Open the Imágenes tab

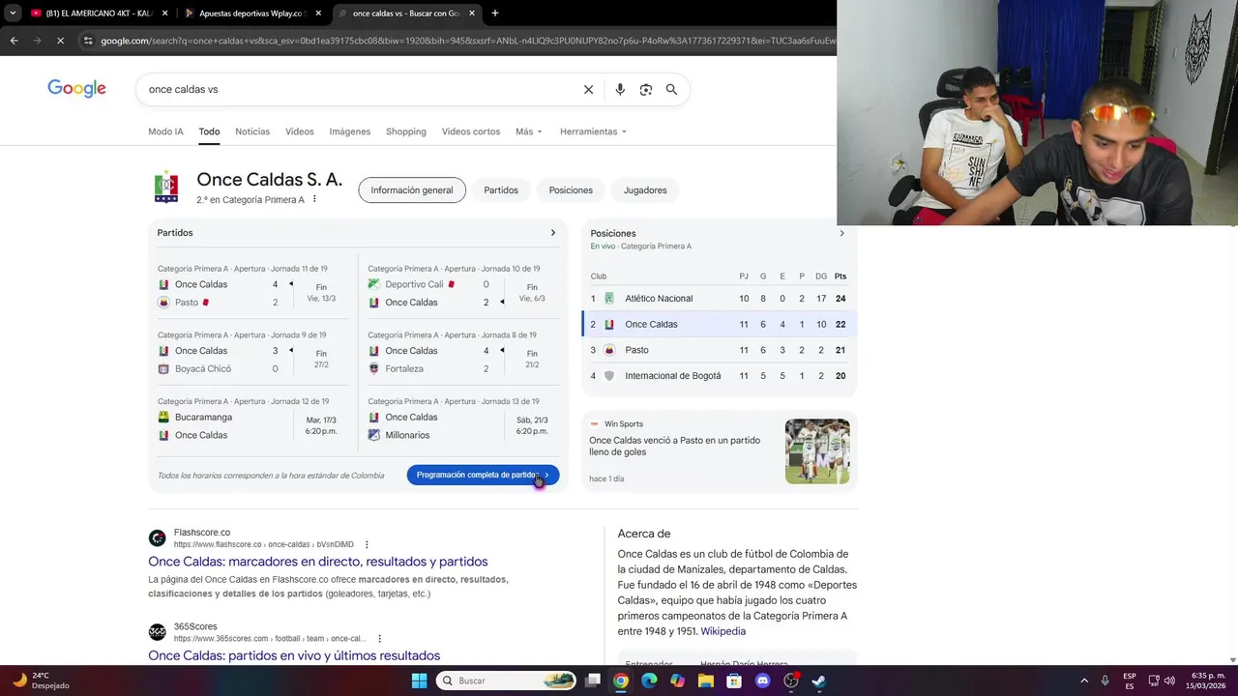pos(349,131)
